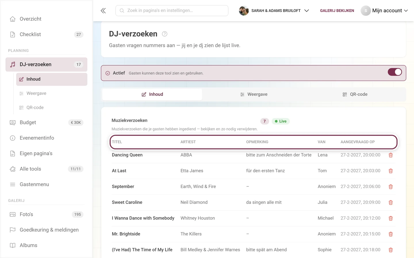Screen dimensions: 414x258
Task: Click the artist name Whitney Houston
Action: click(x=198, y=218)
